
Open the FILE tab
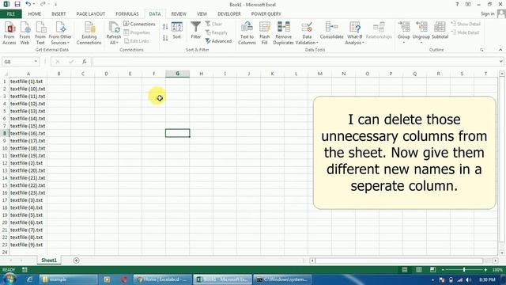(10, 14)
